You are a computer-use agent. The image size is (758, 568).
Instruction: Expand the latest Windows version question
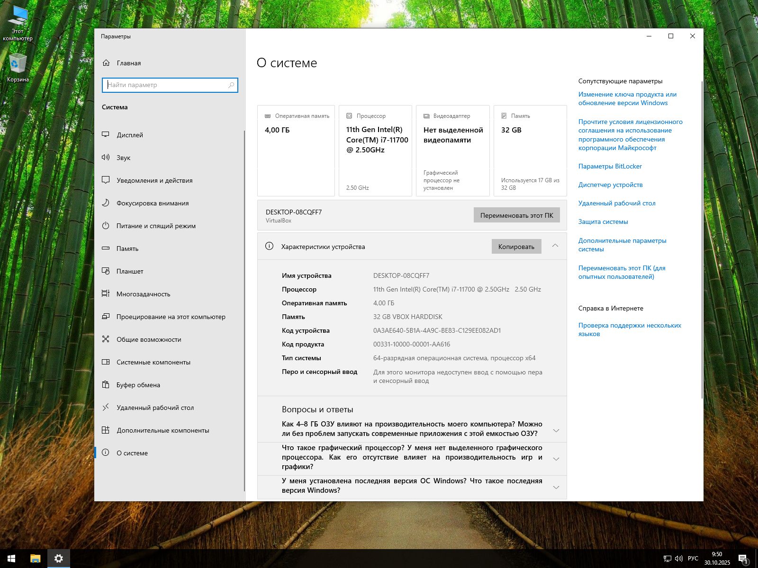point(556,487)
